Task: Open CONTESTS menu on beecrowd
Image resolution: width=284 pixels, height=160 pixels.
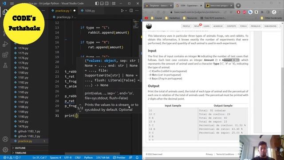Action: point(231,26)
